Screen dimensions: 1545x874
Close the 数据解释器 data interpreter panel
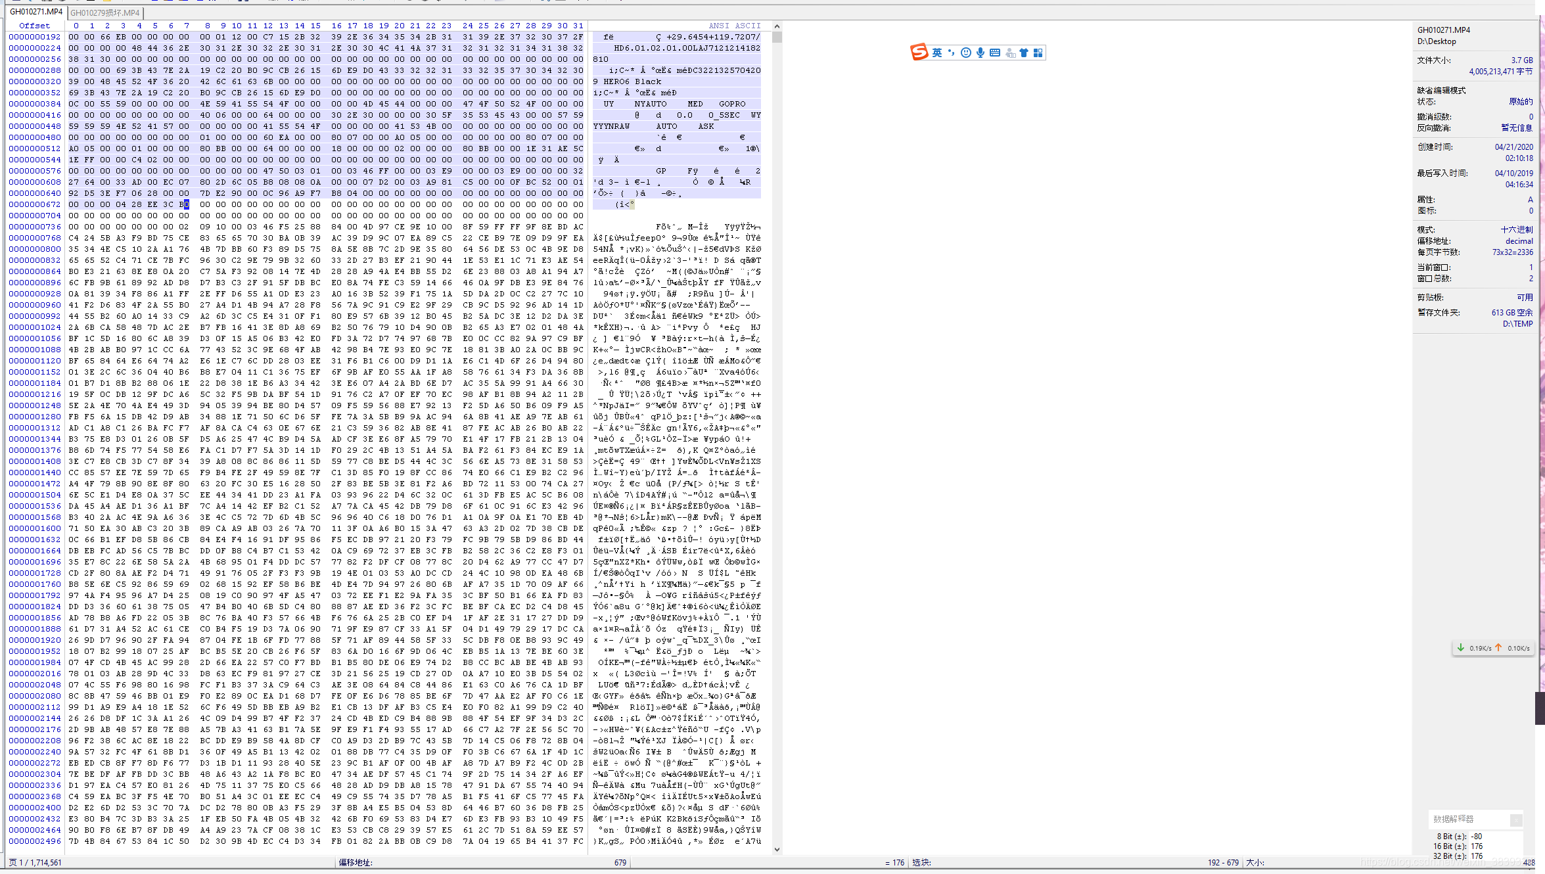click(1516, 819)
